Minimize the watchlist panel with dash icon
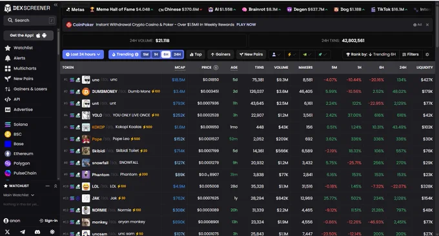The height and width of the screenshot is (236, 439). coord(48,186)
